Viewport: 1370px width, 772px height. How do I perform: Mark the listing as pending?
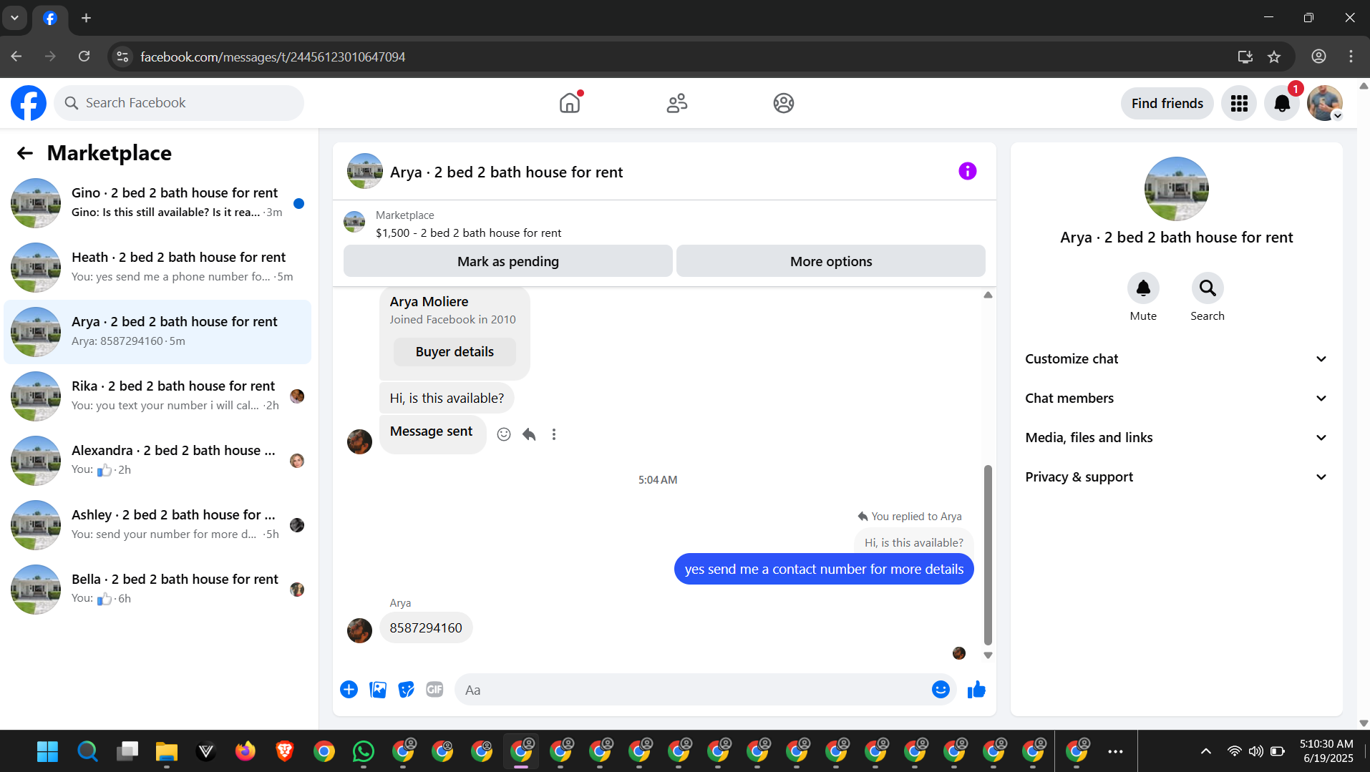[x=507, y=261]
